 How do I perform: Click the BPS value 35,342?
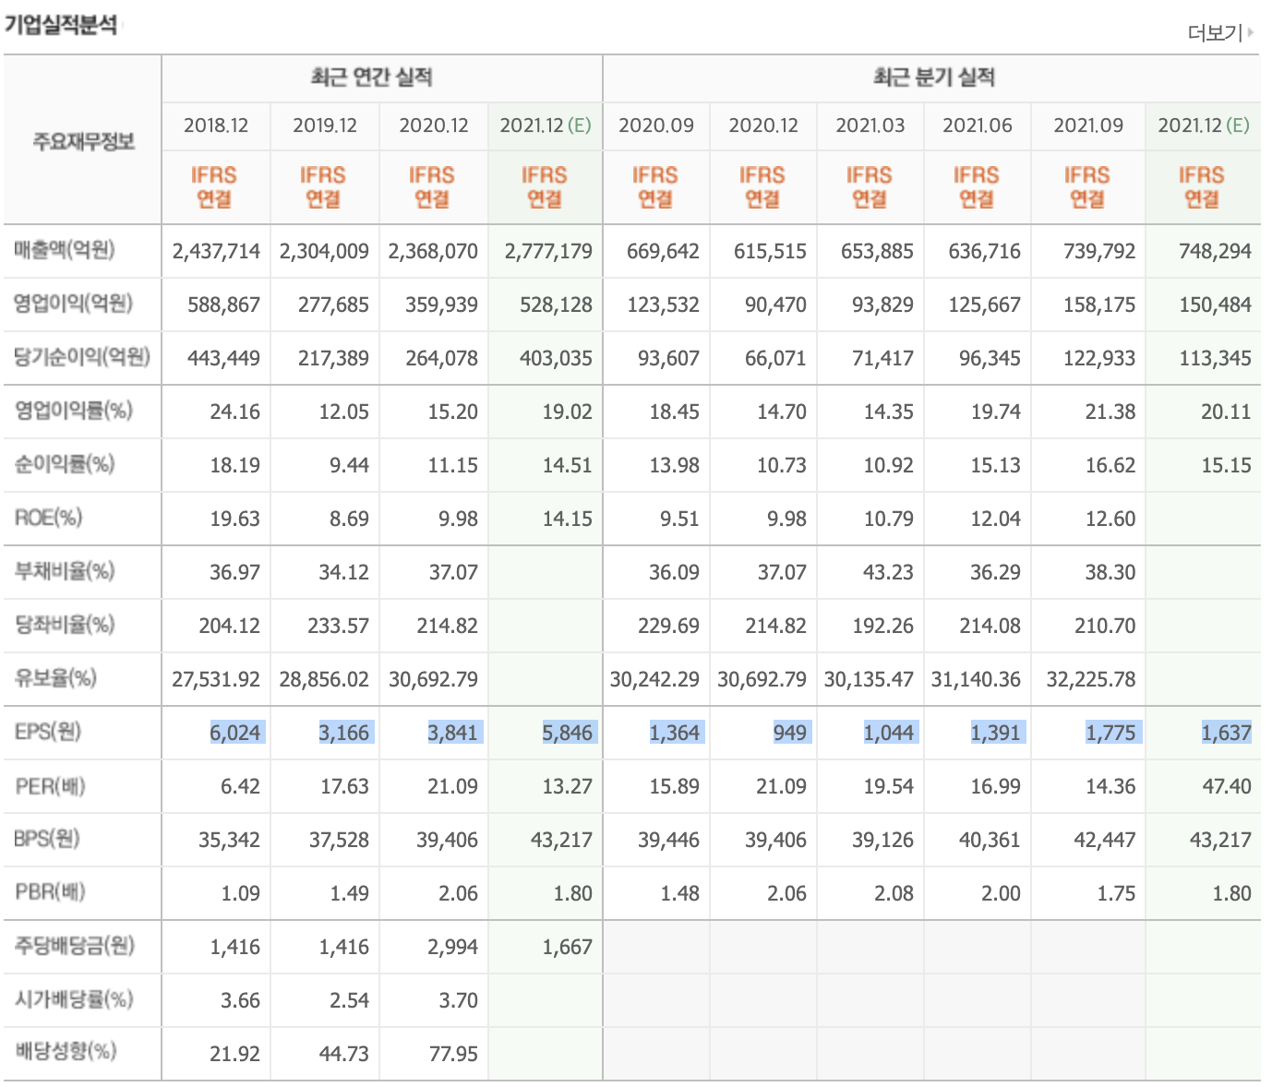pos(230,840)
